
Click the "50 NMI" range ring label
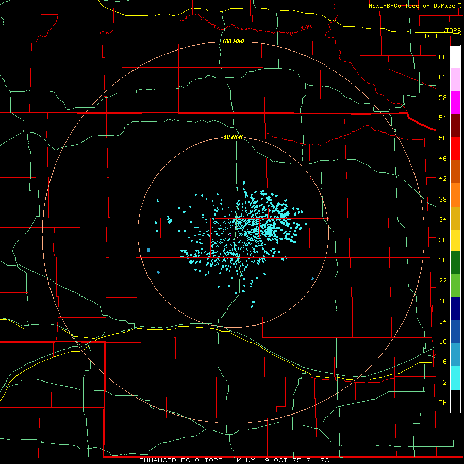(x=233, y=137)
